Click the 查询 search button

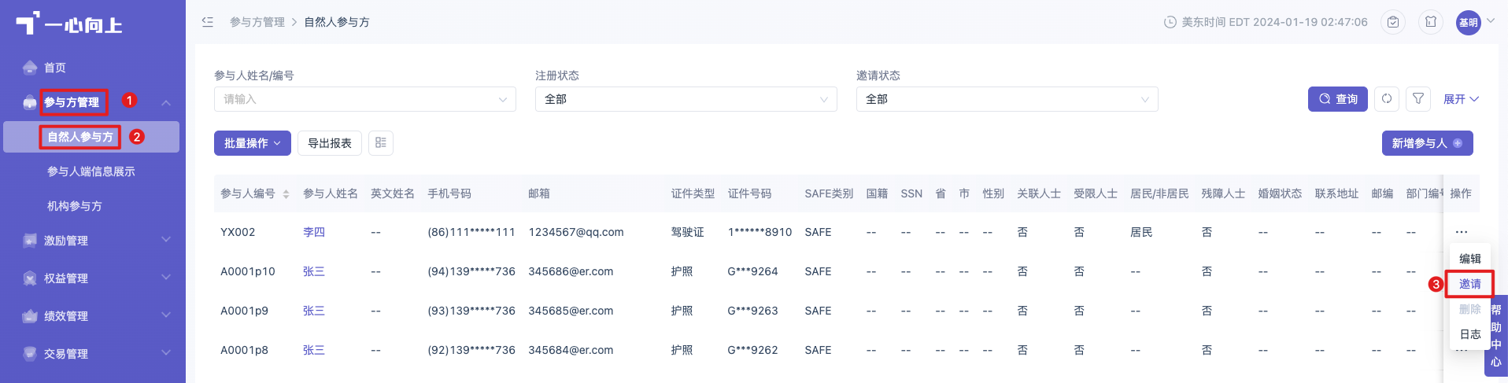point(1338,99)
